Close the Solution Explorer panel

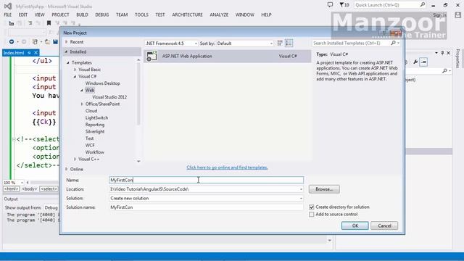coord(449,53)
